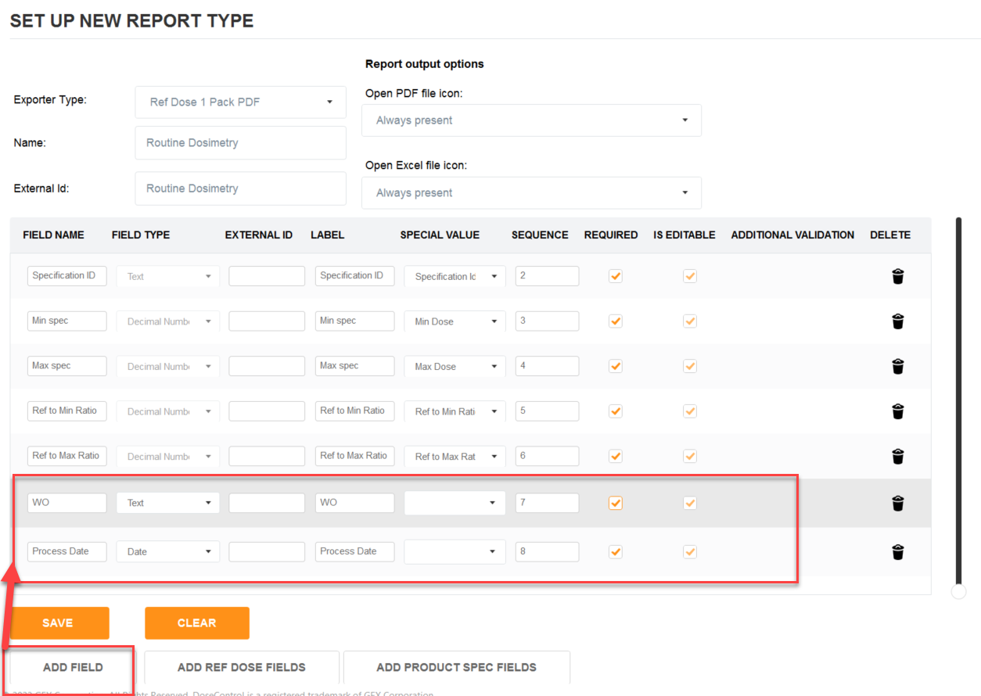Click the External Id input field
981x696 pixels.
point(240,188)
